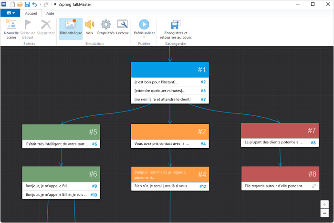Click reply "Bien sûr, je serai juste là si vous"
Viewport: 334px width, 223px height.
tap(163, 186)
